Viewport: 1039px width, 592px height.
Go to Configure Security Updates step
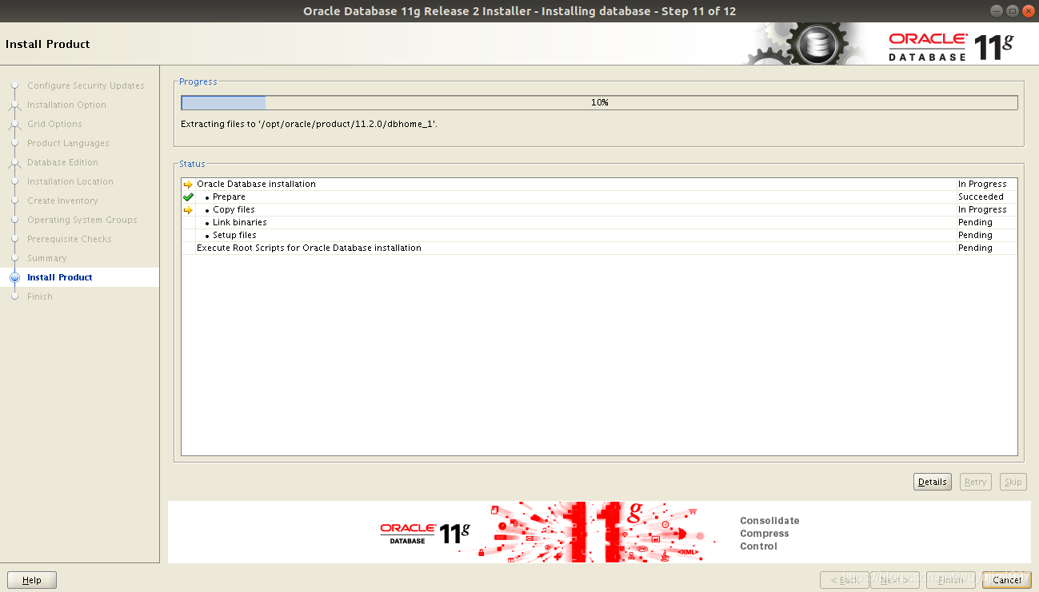pyautogui.click(x=86, y=85)
